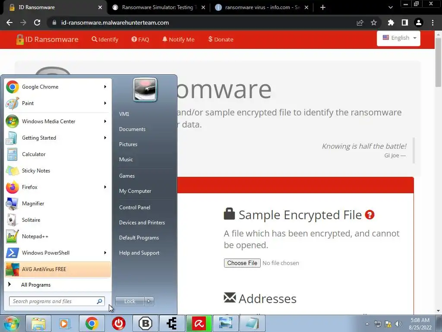Image resolution: width=442 pixels, height=332 pixels.
Task: Launch Firefox from the Start menu
Action: [x=58, y=187]
